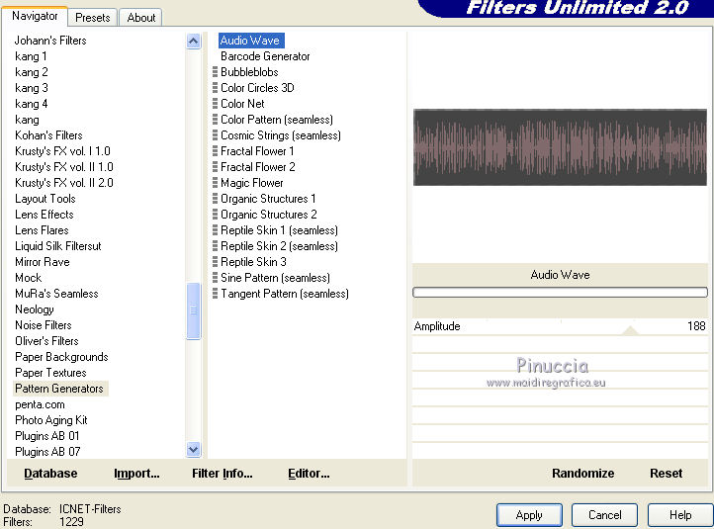714x529 pixels.
Task: Open the kang 3 category
Action: [31, 88]
